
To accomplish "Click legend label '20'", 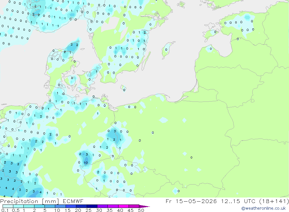I will click(x=78, y=210).
